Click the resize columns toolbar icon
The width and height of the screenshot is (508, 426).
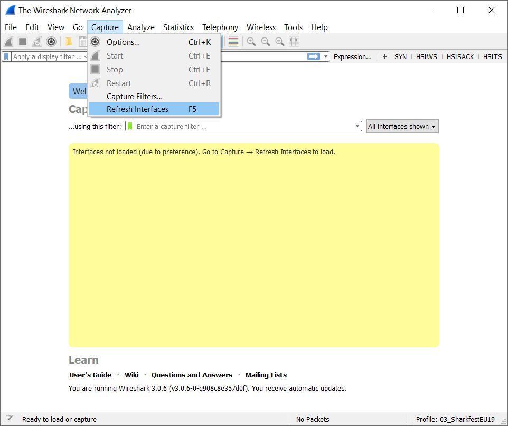point(295,42)
